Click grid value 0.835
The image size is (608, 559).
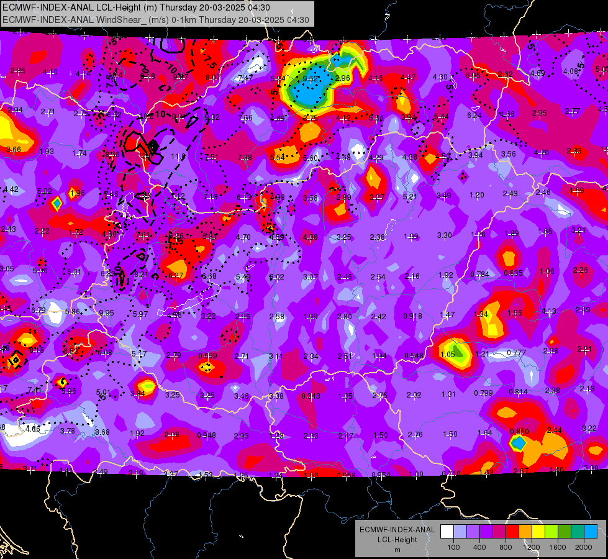pyautogui.click(x=513, y=273)
